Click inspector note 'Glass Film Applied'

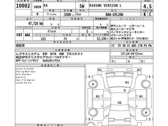25,80
